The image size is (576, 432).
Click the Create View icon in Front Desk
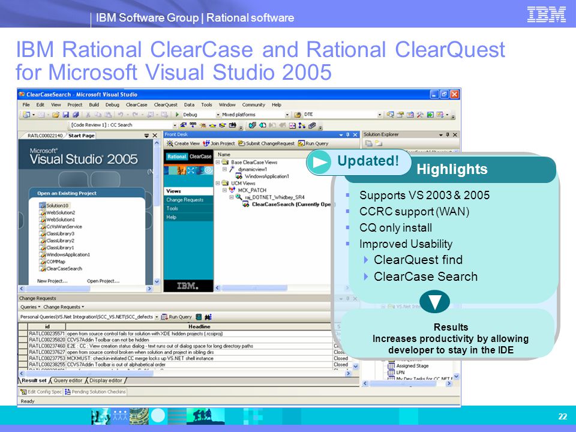169,143
